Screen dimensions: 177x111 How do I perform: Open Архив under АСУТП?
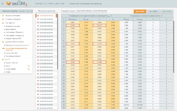[8, 66]
